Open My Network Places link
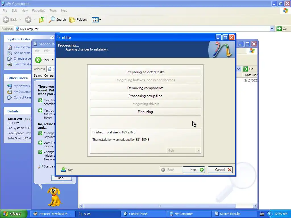 point(19,86)
